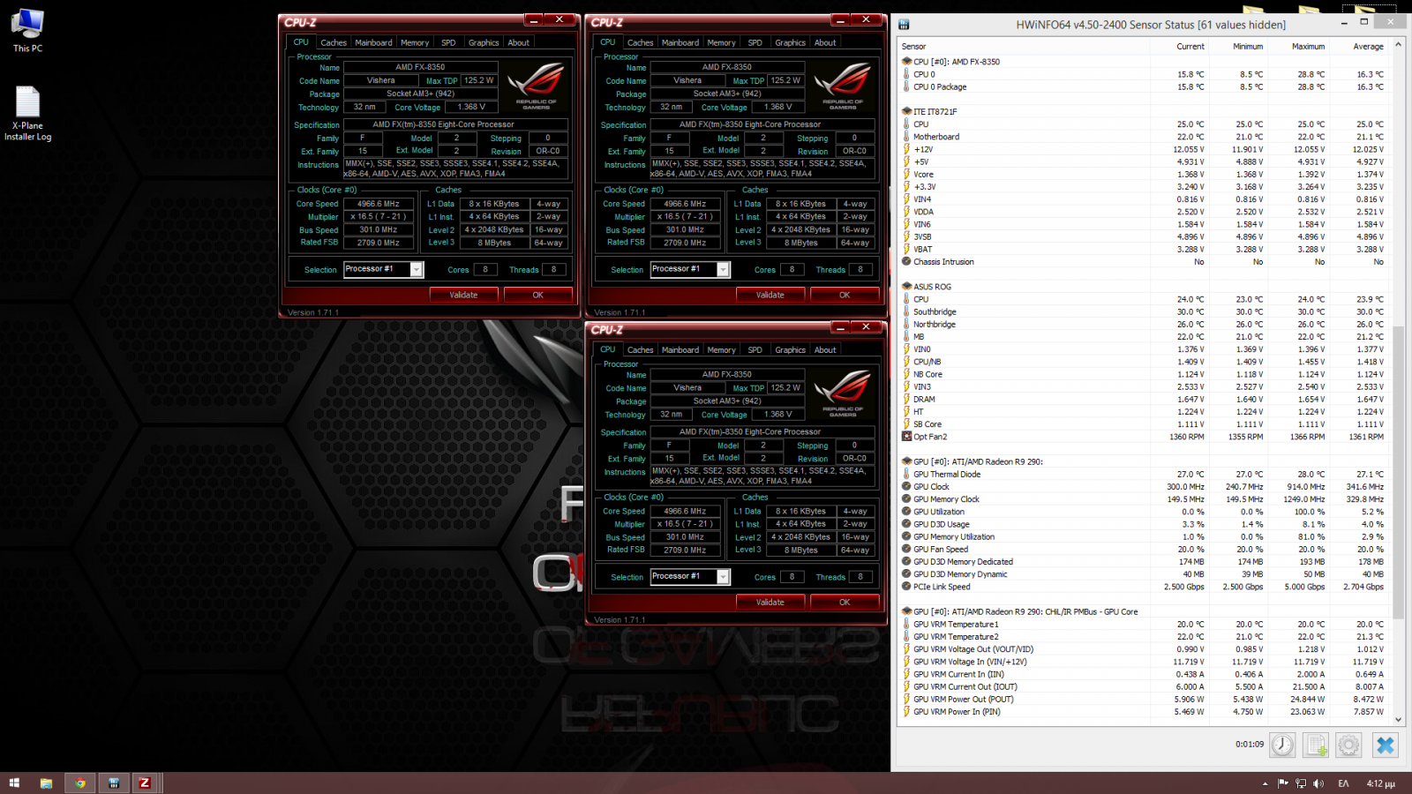Click the icon beside PCIe Link Speed
Viewport: 1412px width, 794px height.
pos(906,587)
